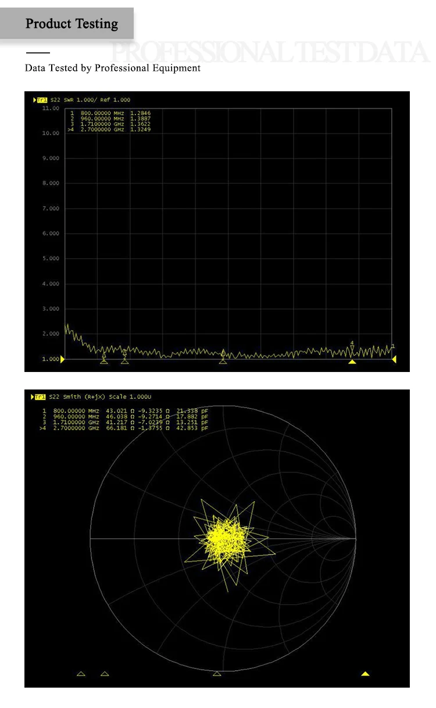
Task: Click the 7.000 Y-axis label
Action: [x=51, y=208]
